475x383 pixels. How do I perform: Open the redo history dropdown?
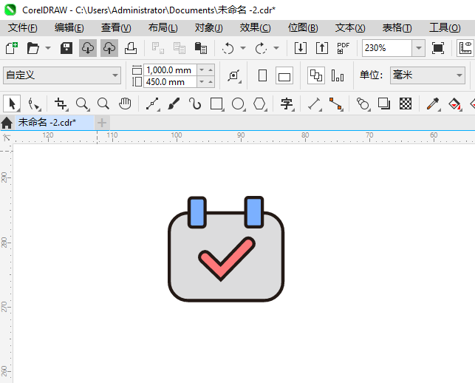point(276,48)
